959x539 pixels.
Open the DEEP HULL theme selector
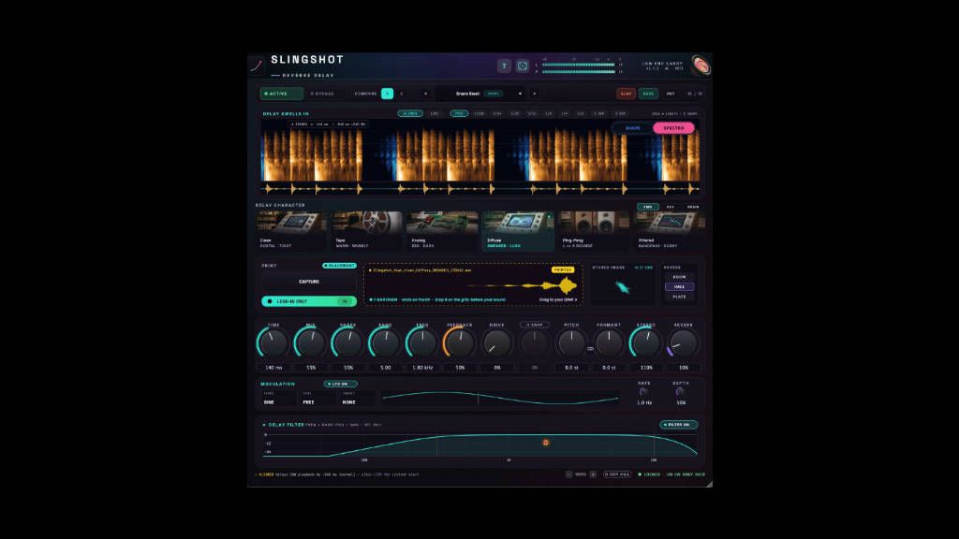[x=616, y=474]
